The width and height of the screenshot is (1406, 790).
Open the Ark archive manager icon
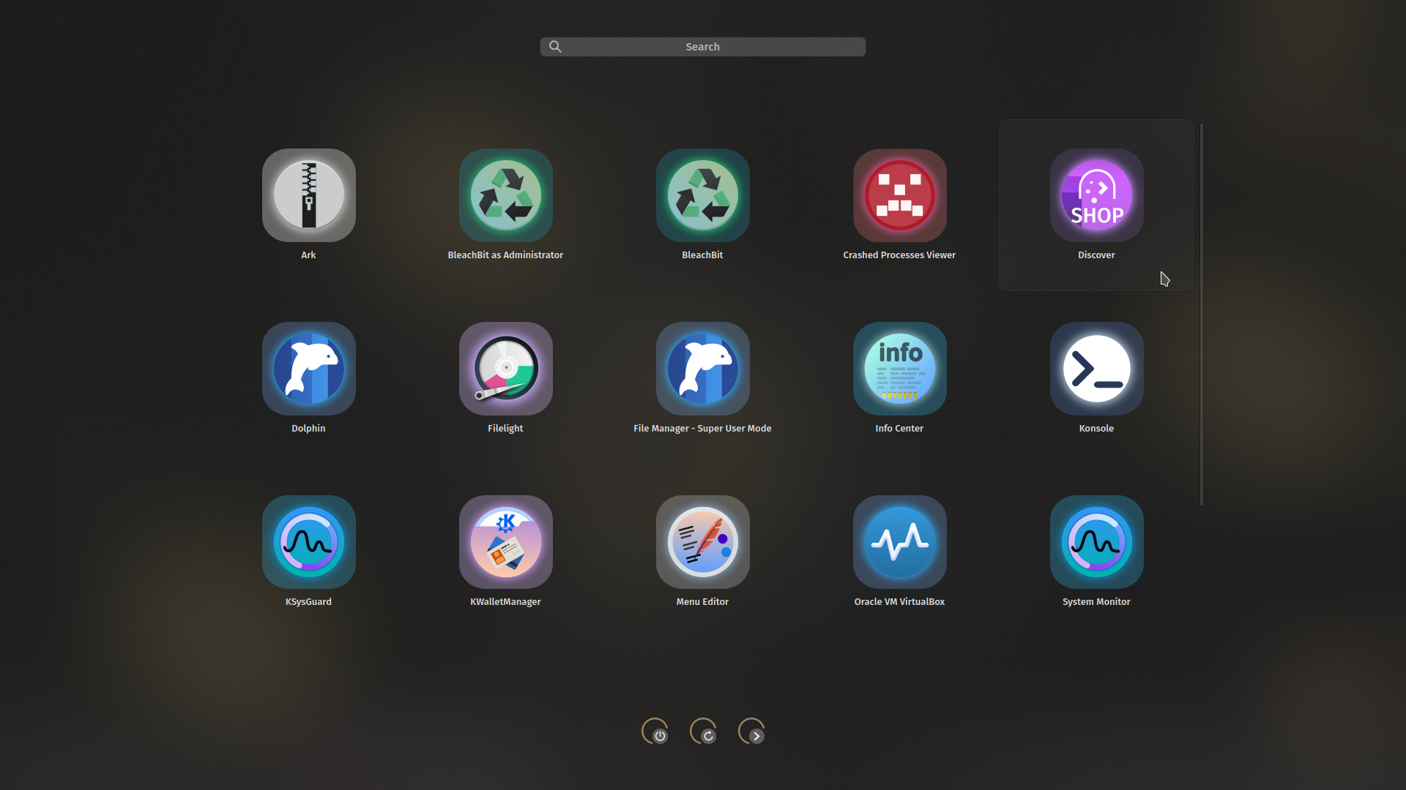pyautogui.click(x=308, y=195)
